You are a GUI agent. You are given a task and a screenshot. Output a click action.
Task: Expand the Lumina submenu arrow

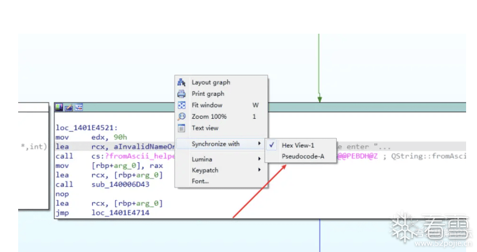tap(260, 159)
